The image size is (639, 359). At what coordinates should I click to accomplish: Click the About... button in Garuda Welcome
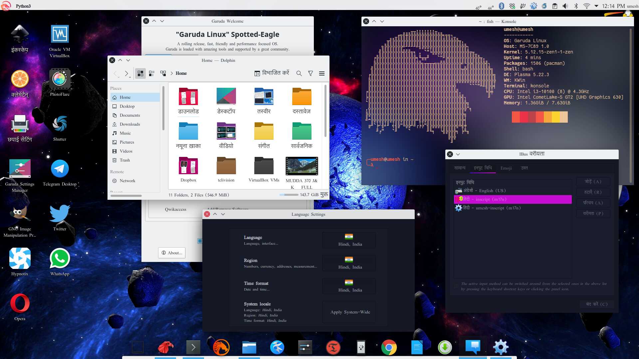[172, 253]
